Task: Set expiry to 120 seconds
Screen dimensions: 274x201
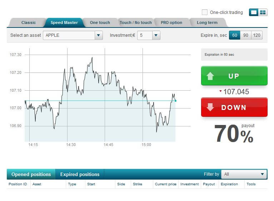Action: pyautogui.click(x=257, y=35)
